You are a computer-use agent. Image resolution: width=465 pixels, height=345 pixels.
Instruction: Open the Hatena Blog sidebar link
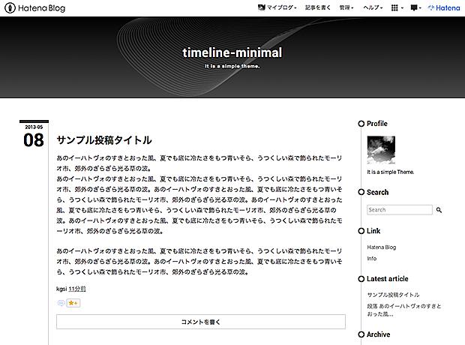click(x=381, y=247)
